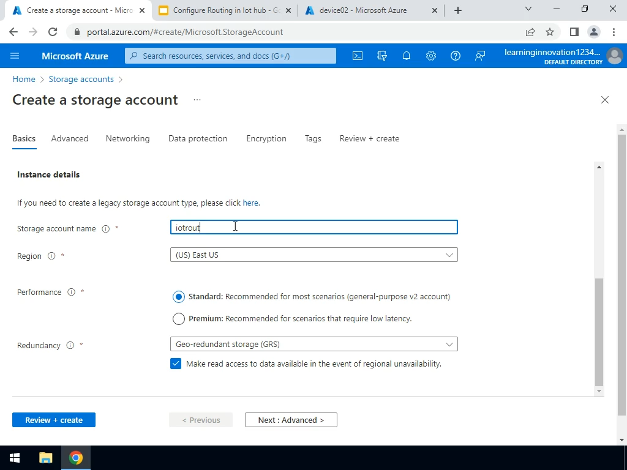This screenshot has height=470, width=627.
Task: Click the Instance details heading
Action: tap(48, 174)
